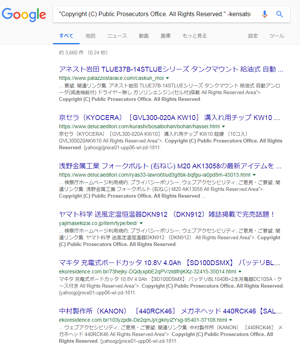Open the 中村製作所 KANON 440RCK46 result
This screenshot has width=300, height=348.
pos(170,311)
